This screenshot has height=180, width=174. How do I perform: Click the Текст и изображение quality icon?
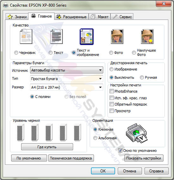pyautogui.click(x=87, y=37)
